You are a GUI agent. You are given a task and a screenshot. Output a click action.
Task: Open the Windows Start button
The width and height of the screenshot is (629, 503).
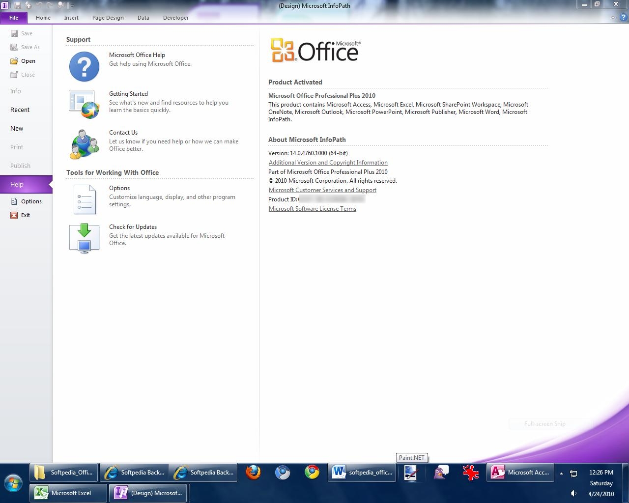pos(13,483)
